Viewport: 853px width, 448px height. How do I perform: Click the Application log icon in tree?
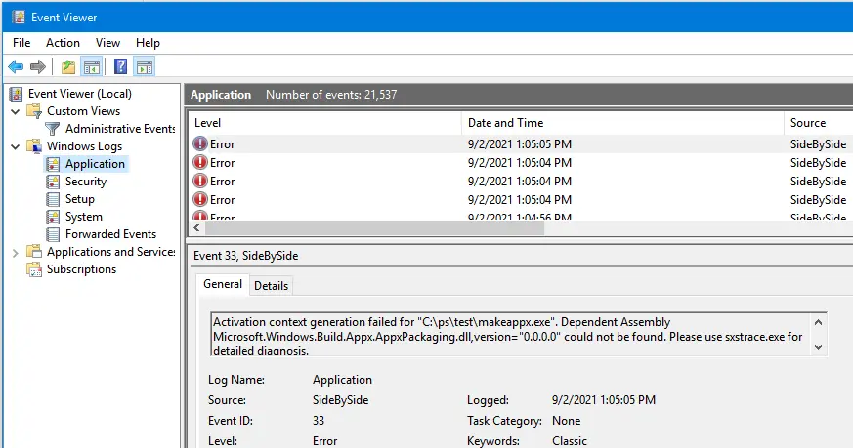[x=53, y=164]
